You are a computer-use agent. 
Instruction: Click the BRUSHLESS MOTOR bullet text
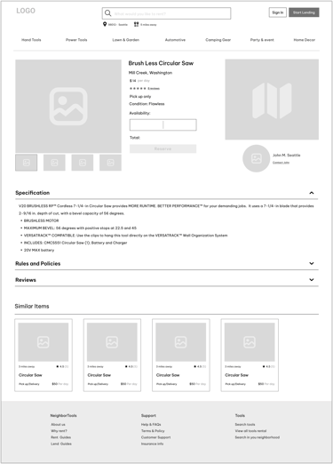pyautogui.click(x=41, y=220)
